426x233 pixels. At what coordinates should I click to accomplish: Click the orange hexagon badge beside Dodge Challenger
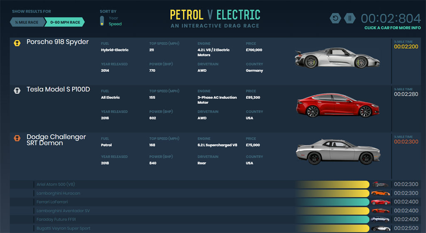click(x=17, y=138)
